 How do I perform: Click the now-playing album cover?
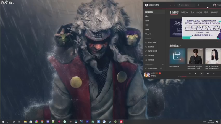click(x=147, y=74)
